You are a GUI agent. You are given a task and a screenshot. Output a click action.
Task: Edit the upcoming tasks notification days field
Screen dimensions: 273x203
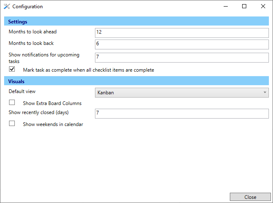tap(182, 58)
